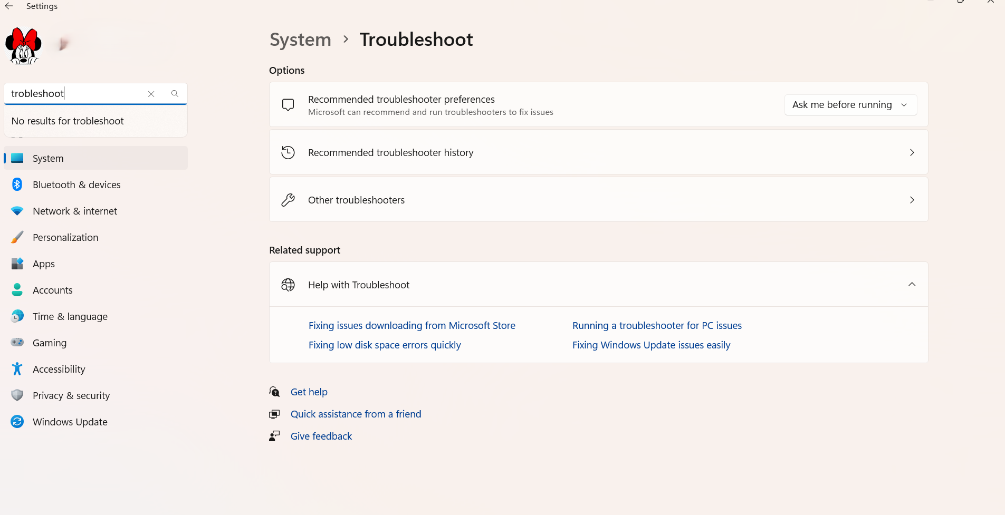Click the Privacy & security shield icon
The width and height of the screenshot is (1005, 515).
click(x=17, y=395)
